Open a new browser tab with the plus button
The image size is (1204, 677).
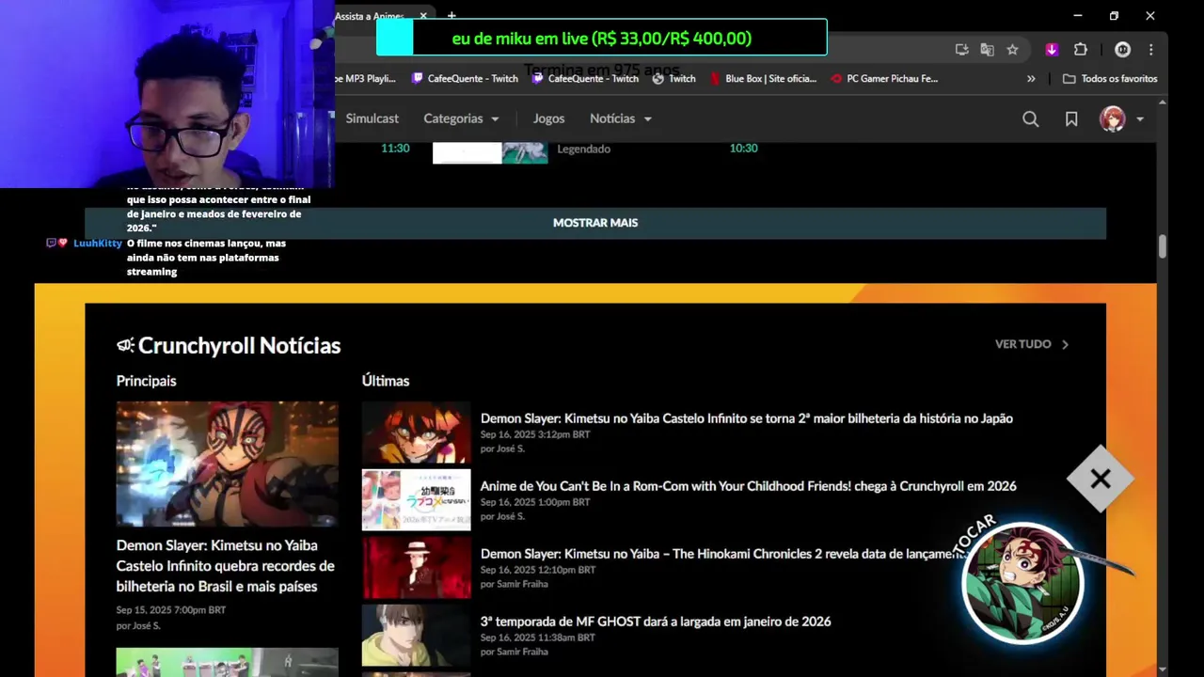tap(451, 16)
